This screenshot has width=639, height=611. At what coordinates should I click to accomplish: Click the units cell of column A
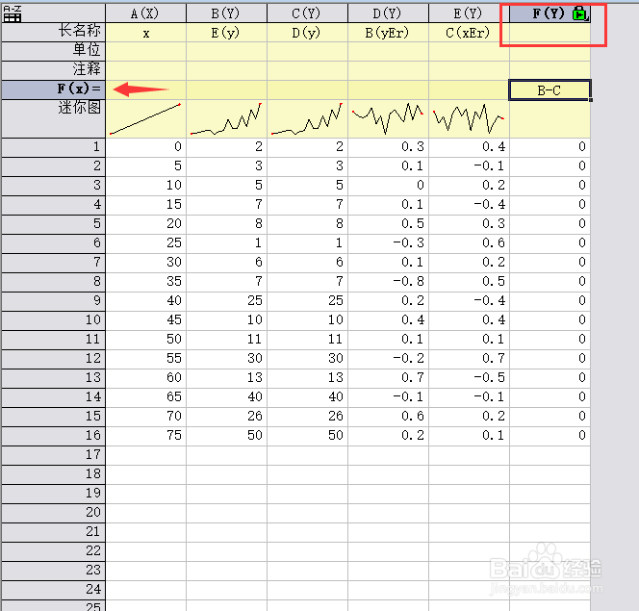[x=145, y=51]
